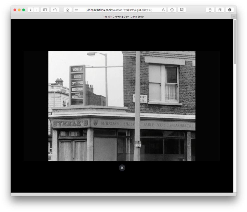The width and height of the screenshot is (247, 212).
Task: Go to the home page
Action: (x=68, y=10)
